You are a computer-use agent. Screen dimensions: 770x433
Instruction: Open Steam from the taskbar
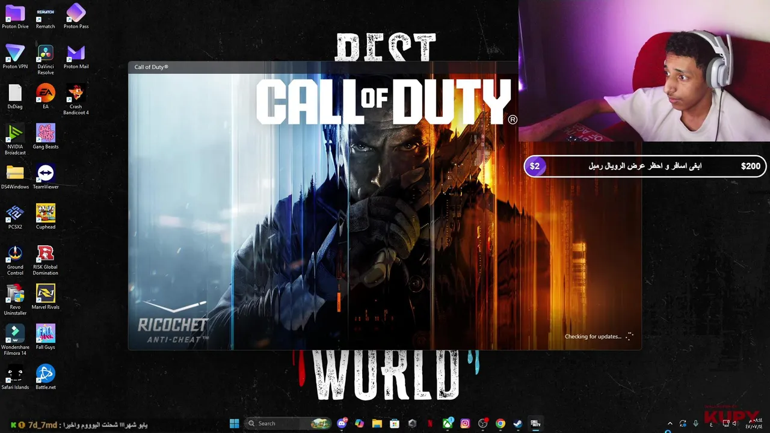click(517, 423)
